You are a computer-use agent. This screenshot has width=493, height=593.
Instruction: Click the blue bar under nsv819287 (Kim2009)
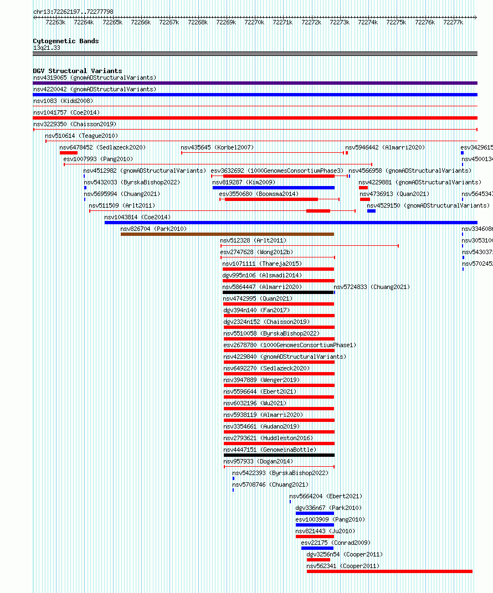click(x=274, y=188)
